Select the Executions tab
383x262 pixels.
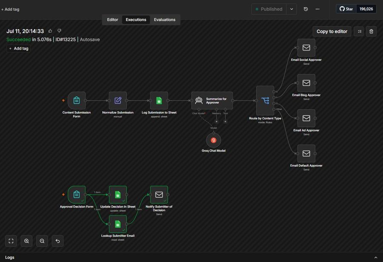coord(136,20)
